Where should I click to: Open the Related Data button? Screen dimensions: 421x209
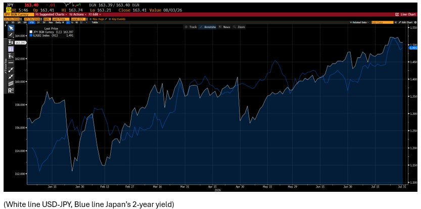click(360, 23)
